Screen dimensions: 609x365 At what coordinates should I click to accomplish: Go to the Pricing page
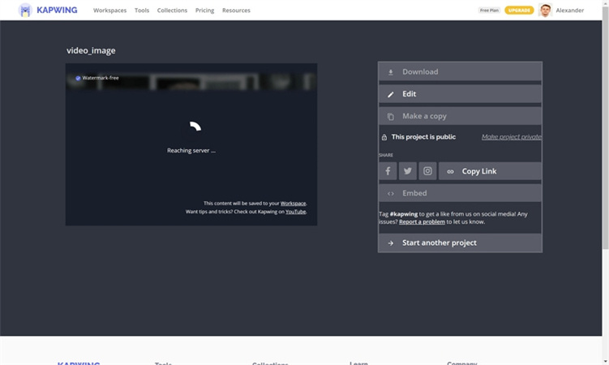click(204, 11)
